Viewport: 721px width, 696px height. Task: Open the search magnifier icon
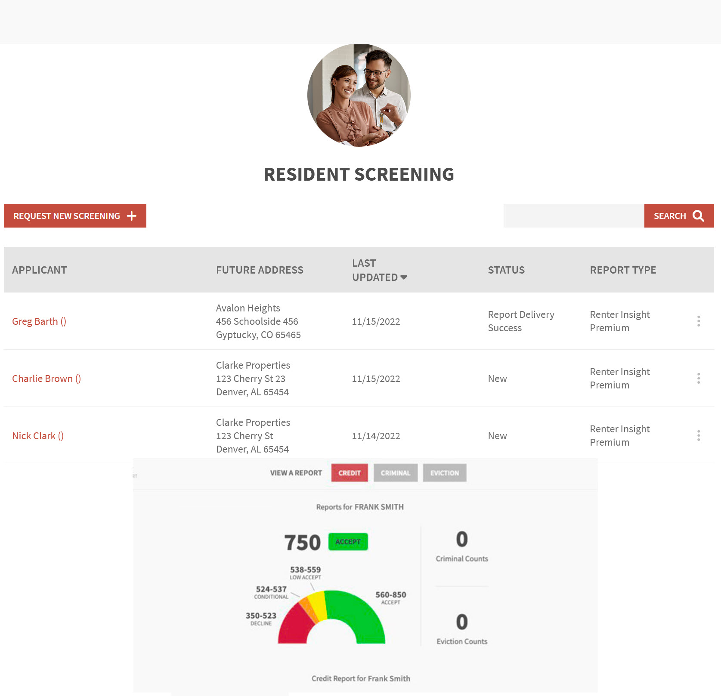pyautogui.click(x=698, y=216)
